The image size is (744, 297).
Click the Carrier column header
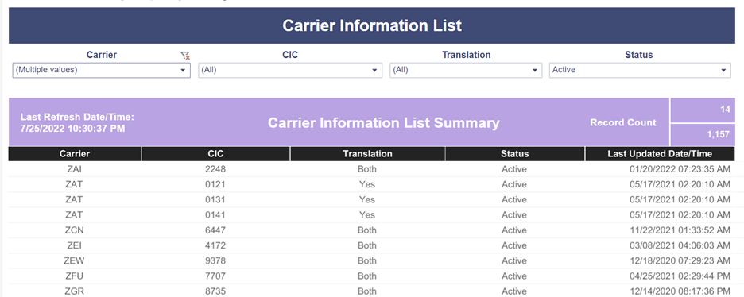pyautogui.click(x=75, y=154)
